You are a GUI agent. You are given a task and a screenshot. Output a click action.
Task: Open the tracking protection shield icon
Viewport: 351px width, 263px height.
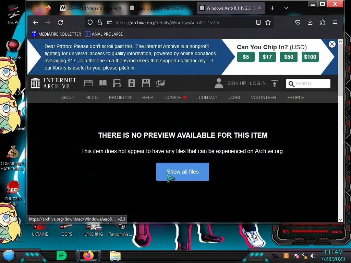coord(90,22)
